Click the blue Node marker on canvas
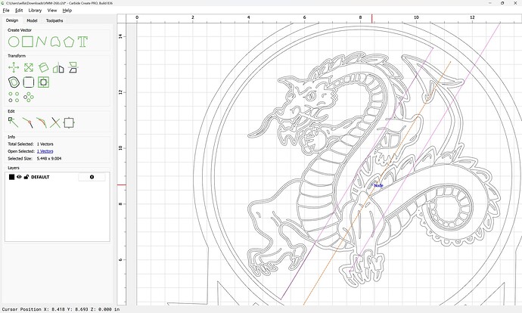Image resolution: width=522 pixels, height=313 pixels. pos(378,185)
